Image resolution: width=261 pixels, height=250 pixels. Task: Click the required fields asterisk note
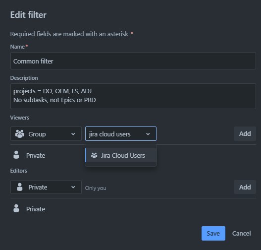tap(72, 34)
